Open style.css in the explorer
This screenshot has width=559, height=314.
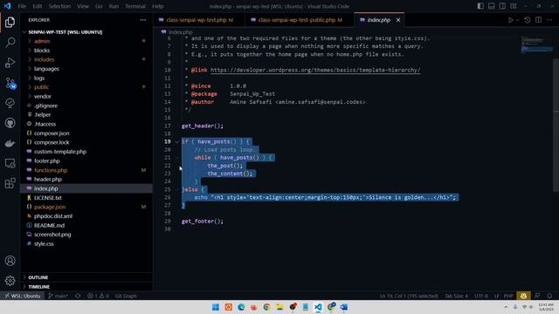click(x=44, y=244)
